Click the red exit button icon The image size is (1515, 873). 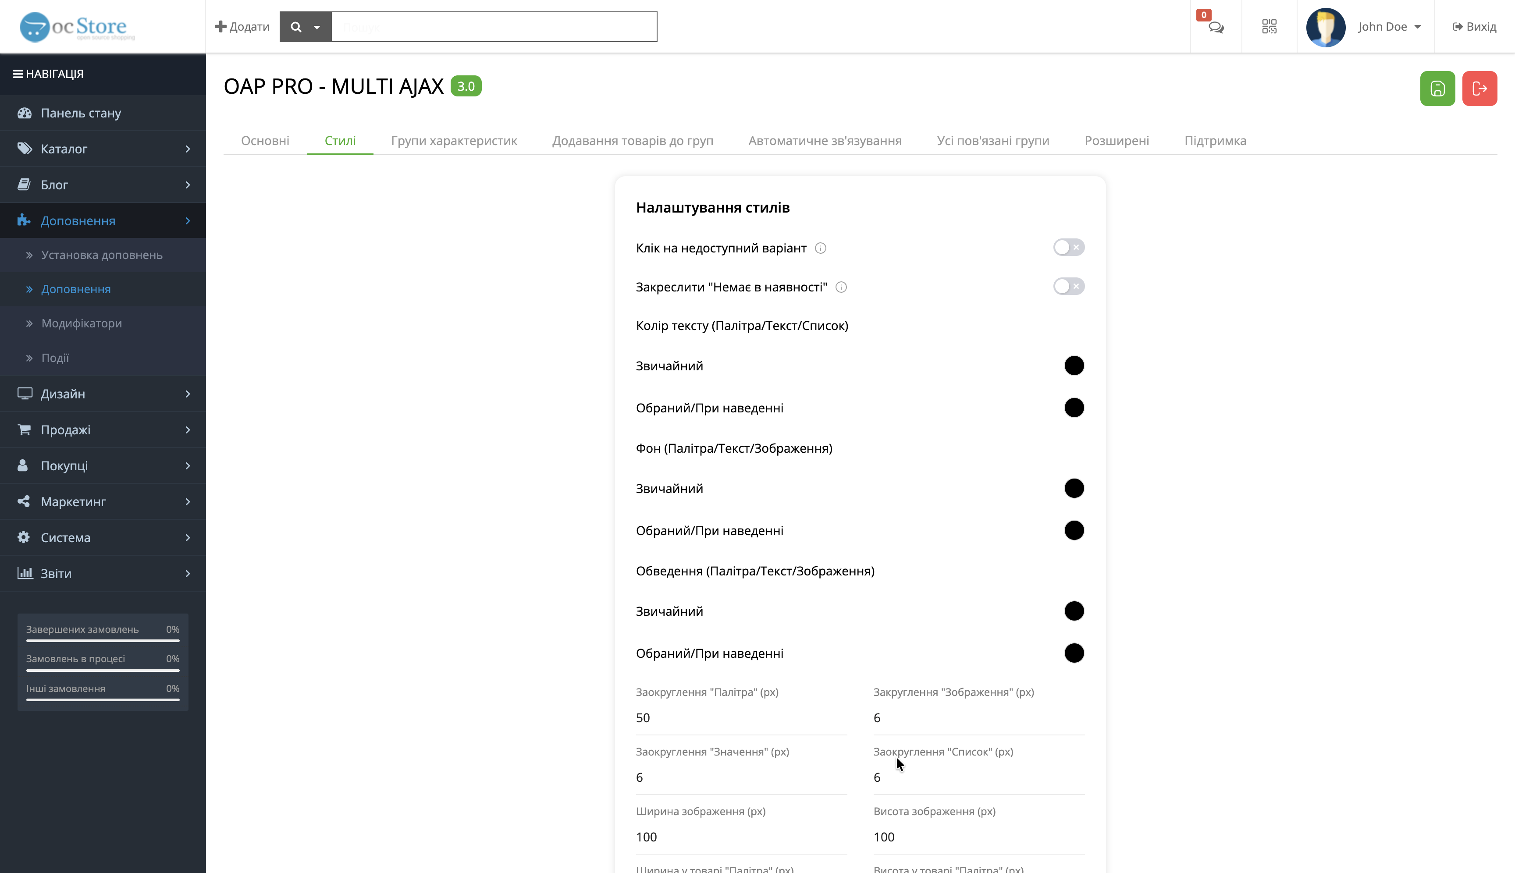click(x=1479, y=89)
